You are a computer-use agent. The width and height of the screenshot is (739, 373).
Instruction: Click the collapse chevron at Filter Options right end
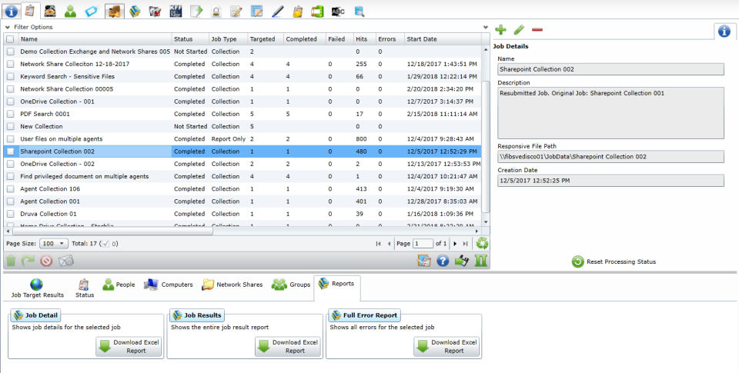486,28
